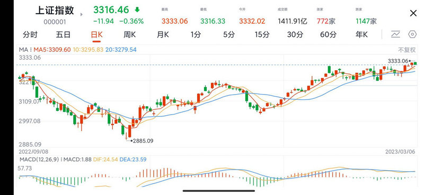Click the change value -11.94
This screenshot has width=424, height=195.
click(x=103, y=21)
